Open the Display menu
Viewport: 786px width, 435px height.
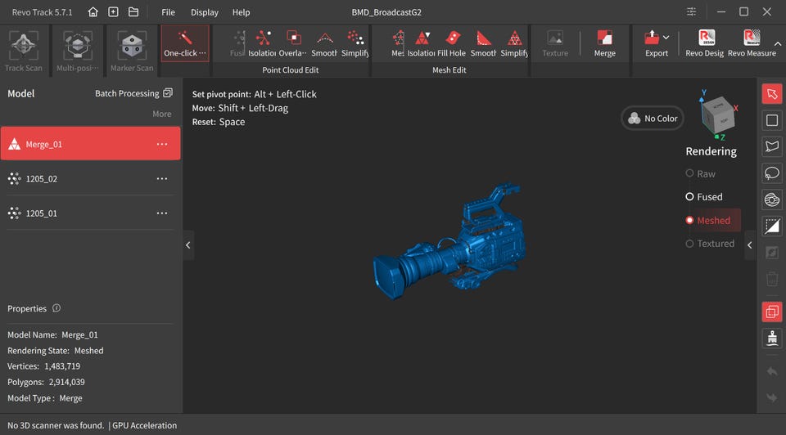pyautogui.click(x=205, y=12)
